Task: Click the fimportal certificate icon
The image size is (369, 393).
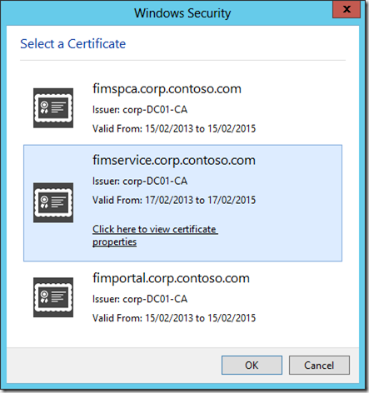Action: (x=53, y=297)
